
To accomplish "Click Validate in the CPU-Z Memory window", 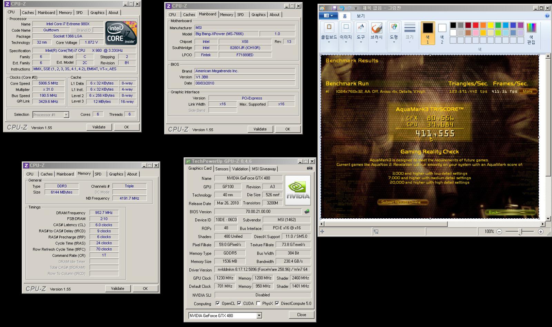I will 118,288.
